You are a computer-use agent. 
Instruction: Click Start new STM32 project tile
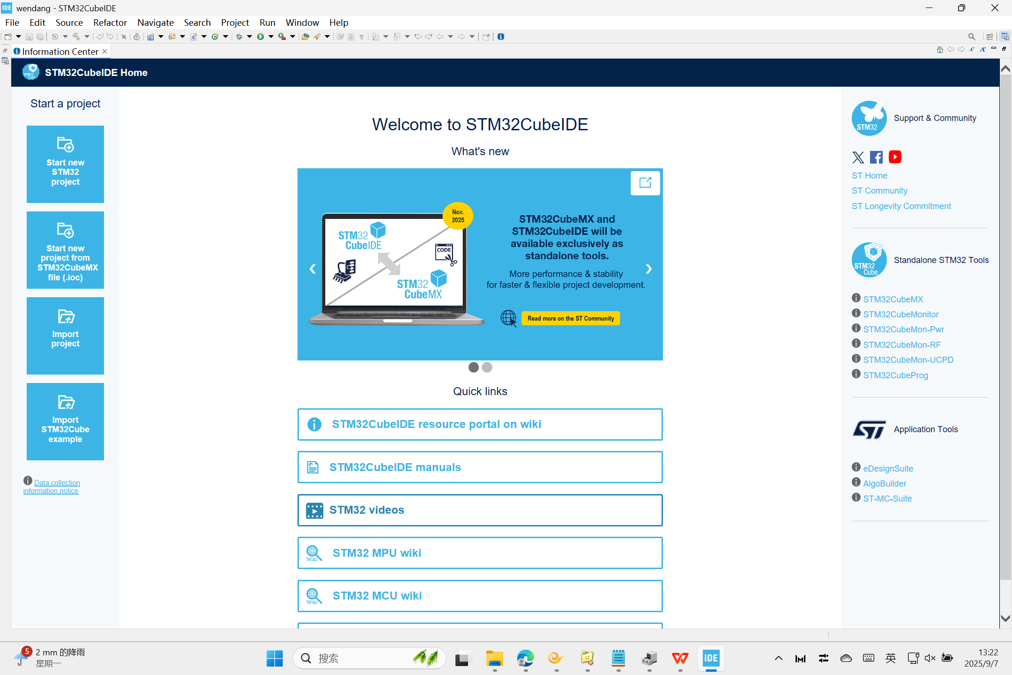pos(65,164)
